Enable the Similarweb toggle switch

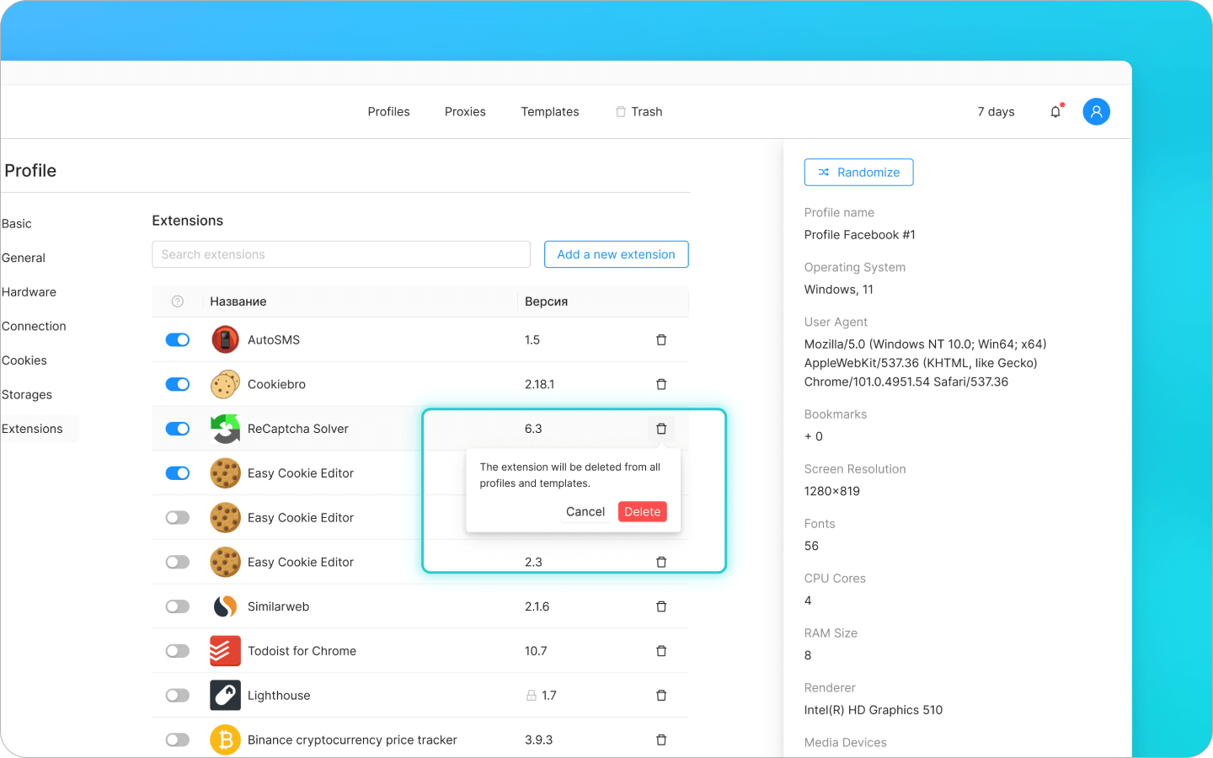178,606
